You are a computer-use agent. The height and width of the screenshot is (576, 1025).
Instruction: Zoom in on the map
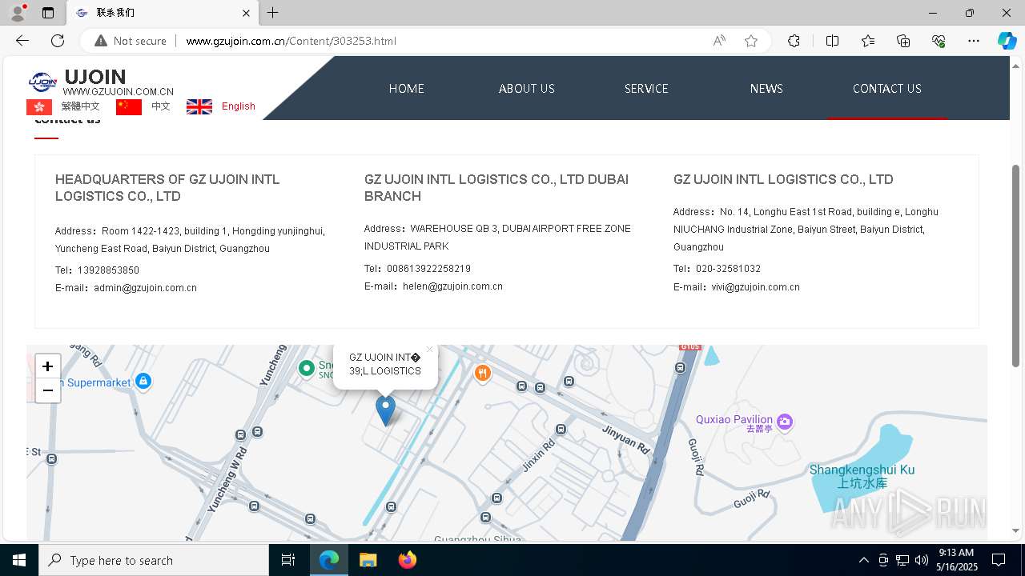click(x=48, y=366)
